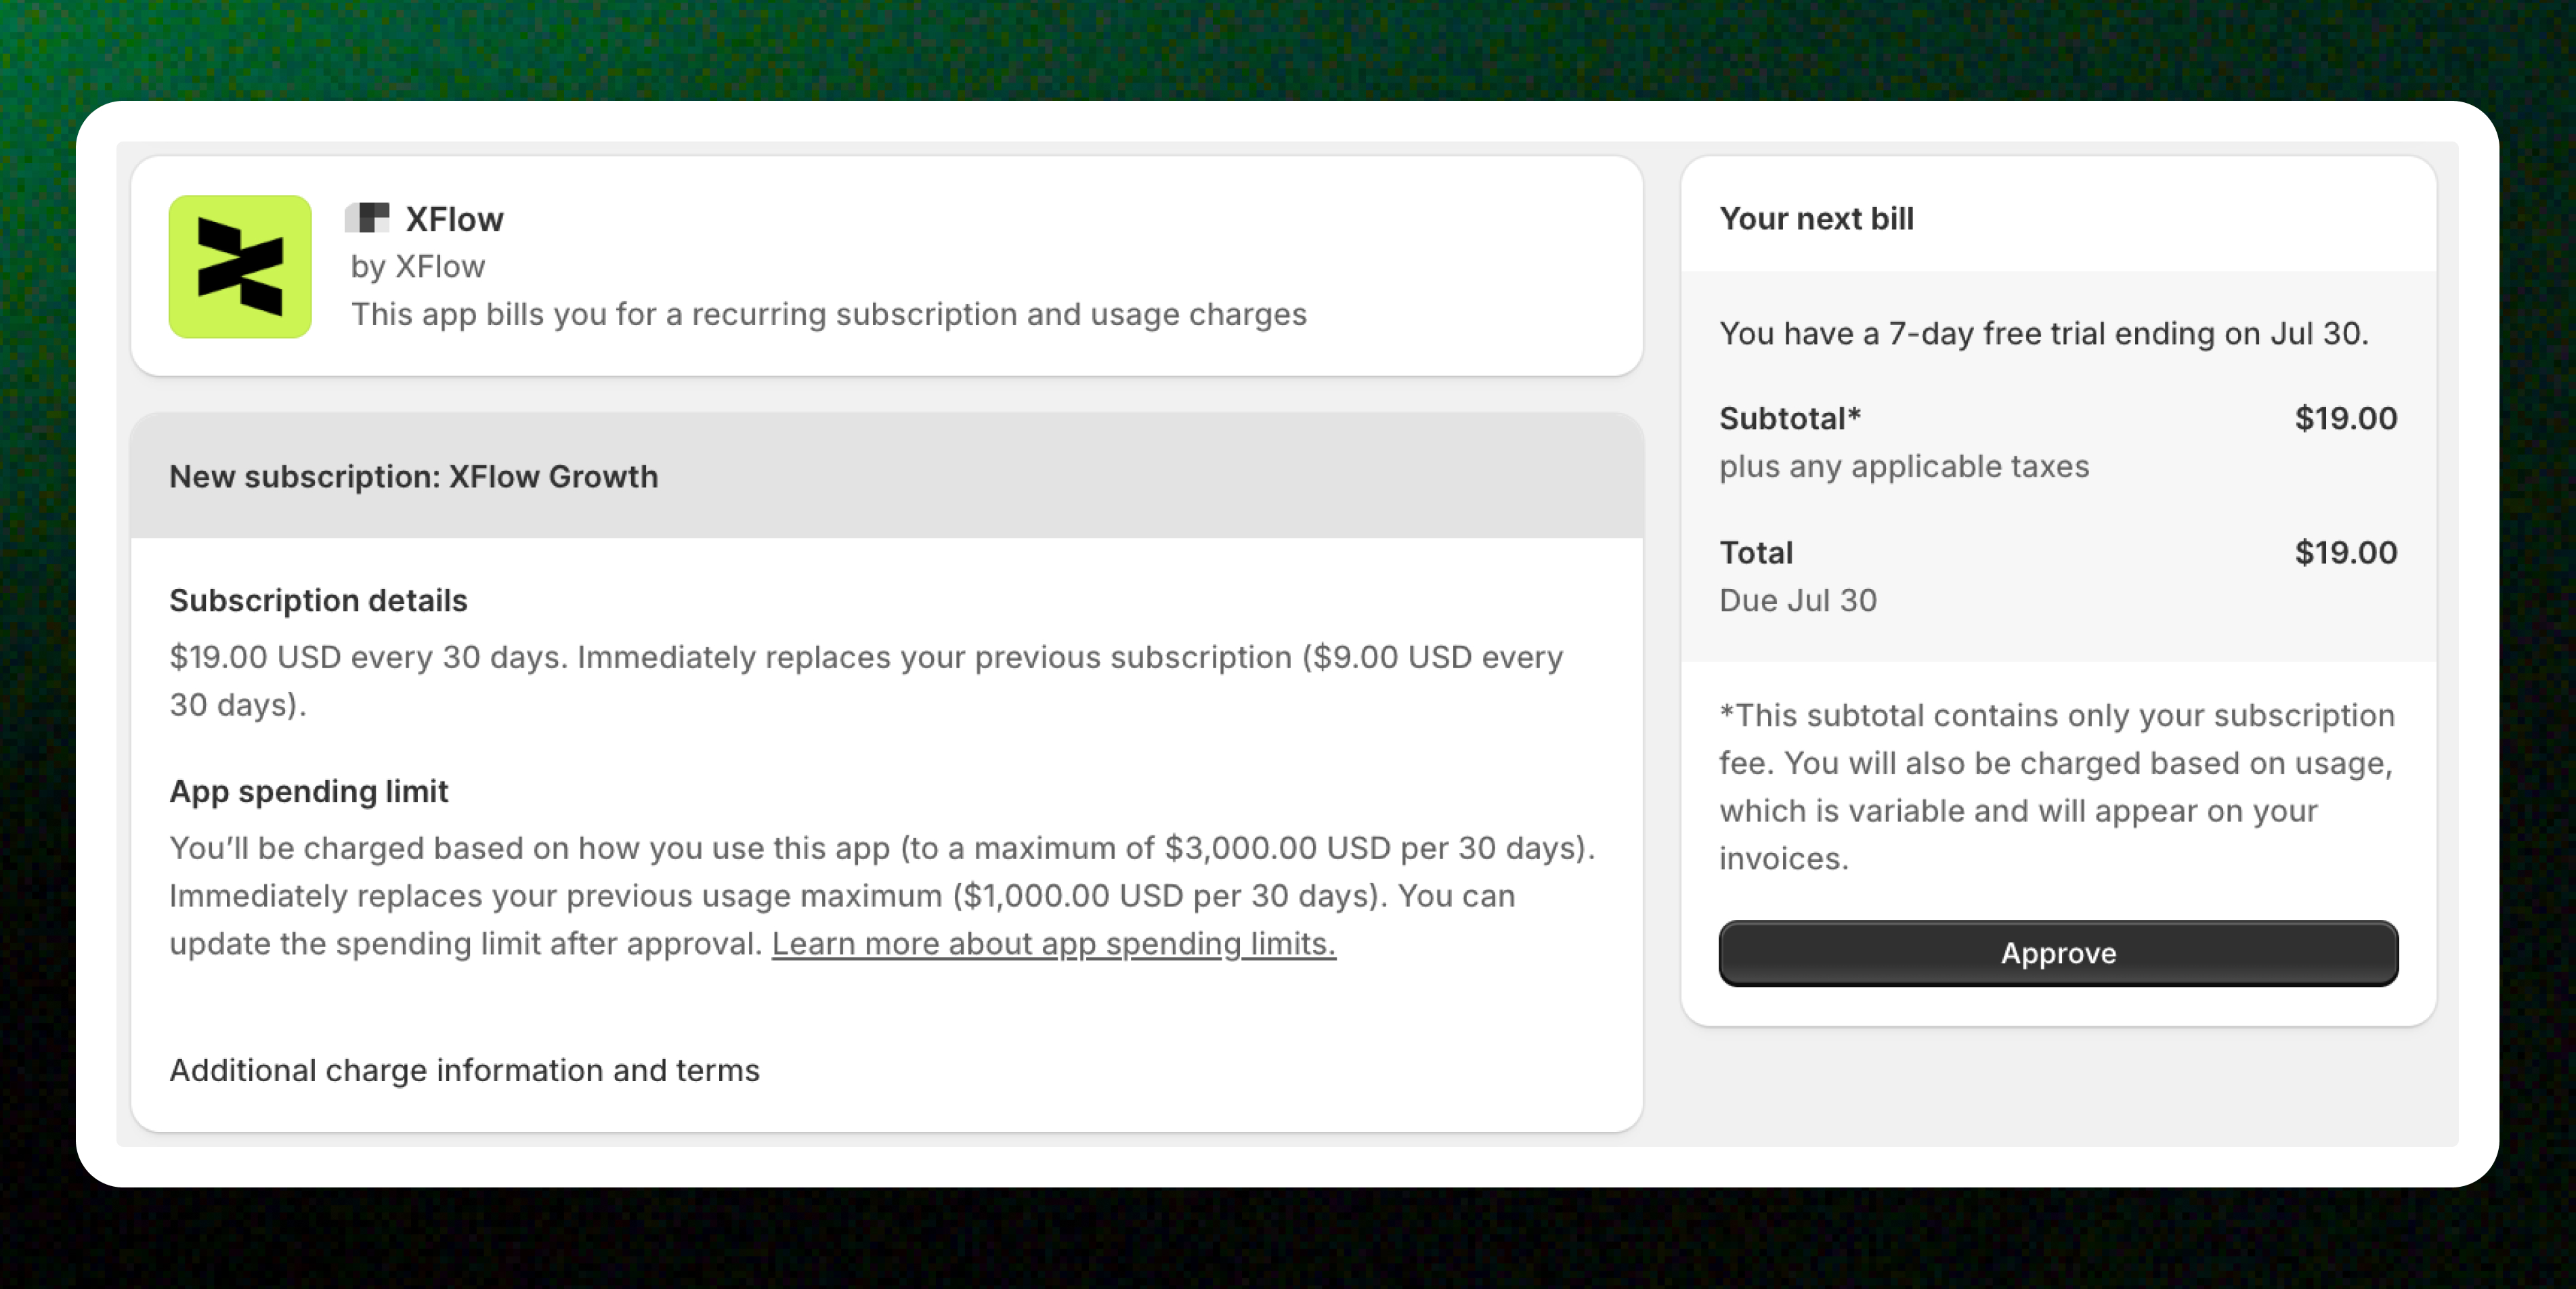
Task: Click the App spending limit heading
Action: pyautogui.click(x=308, y=791)
